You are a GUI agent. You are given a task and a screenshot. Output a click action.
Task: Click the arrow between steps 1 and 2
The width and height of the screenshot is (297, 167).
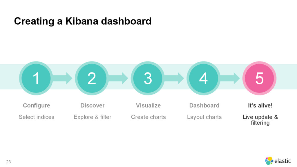point(63,78)
